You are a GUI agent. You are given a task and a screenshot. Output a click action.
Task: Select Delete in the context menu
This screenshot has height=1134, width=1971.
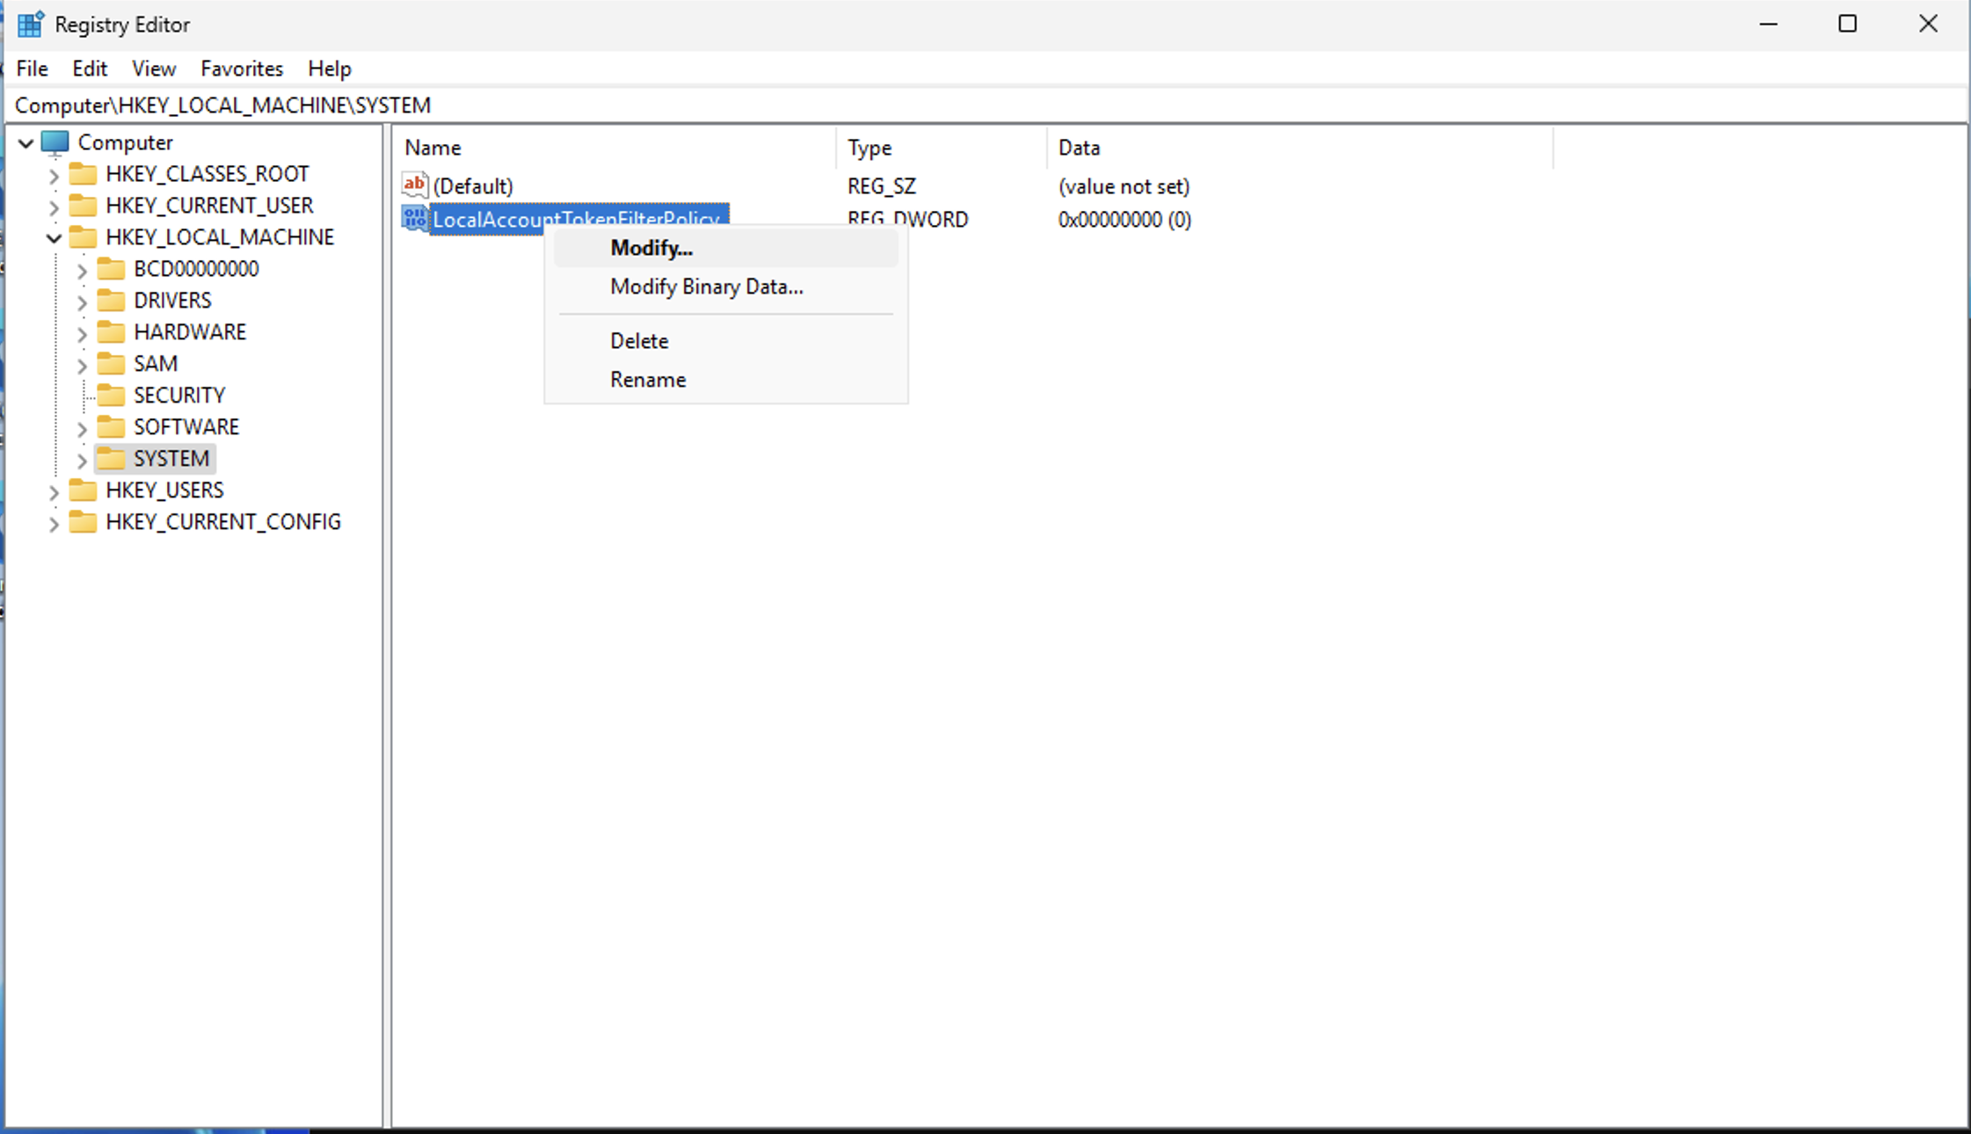point(639,341)
